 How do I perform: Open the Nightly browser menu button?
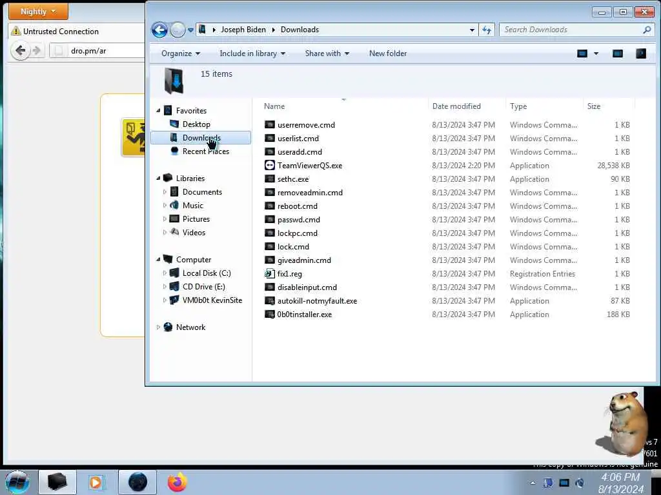(38, 12)
